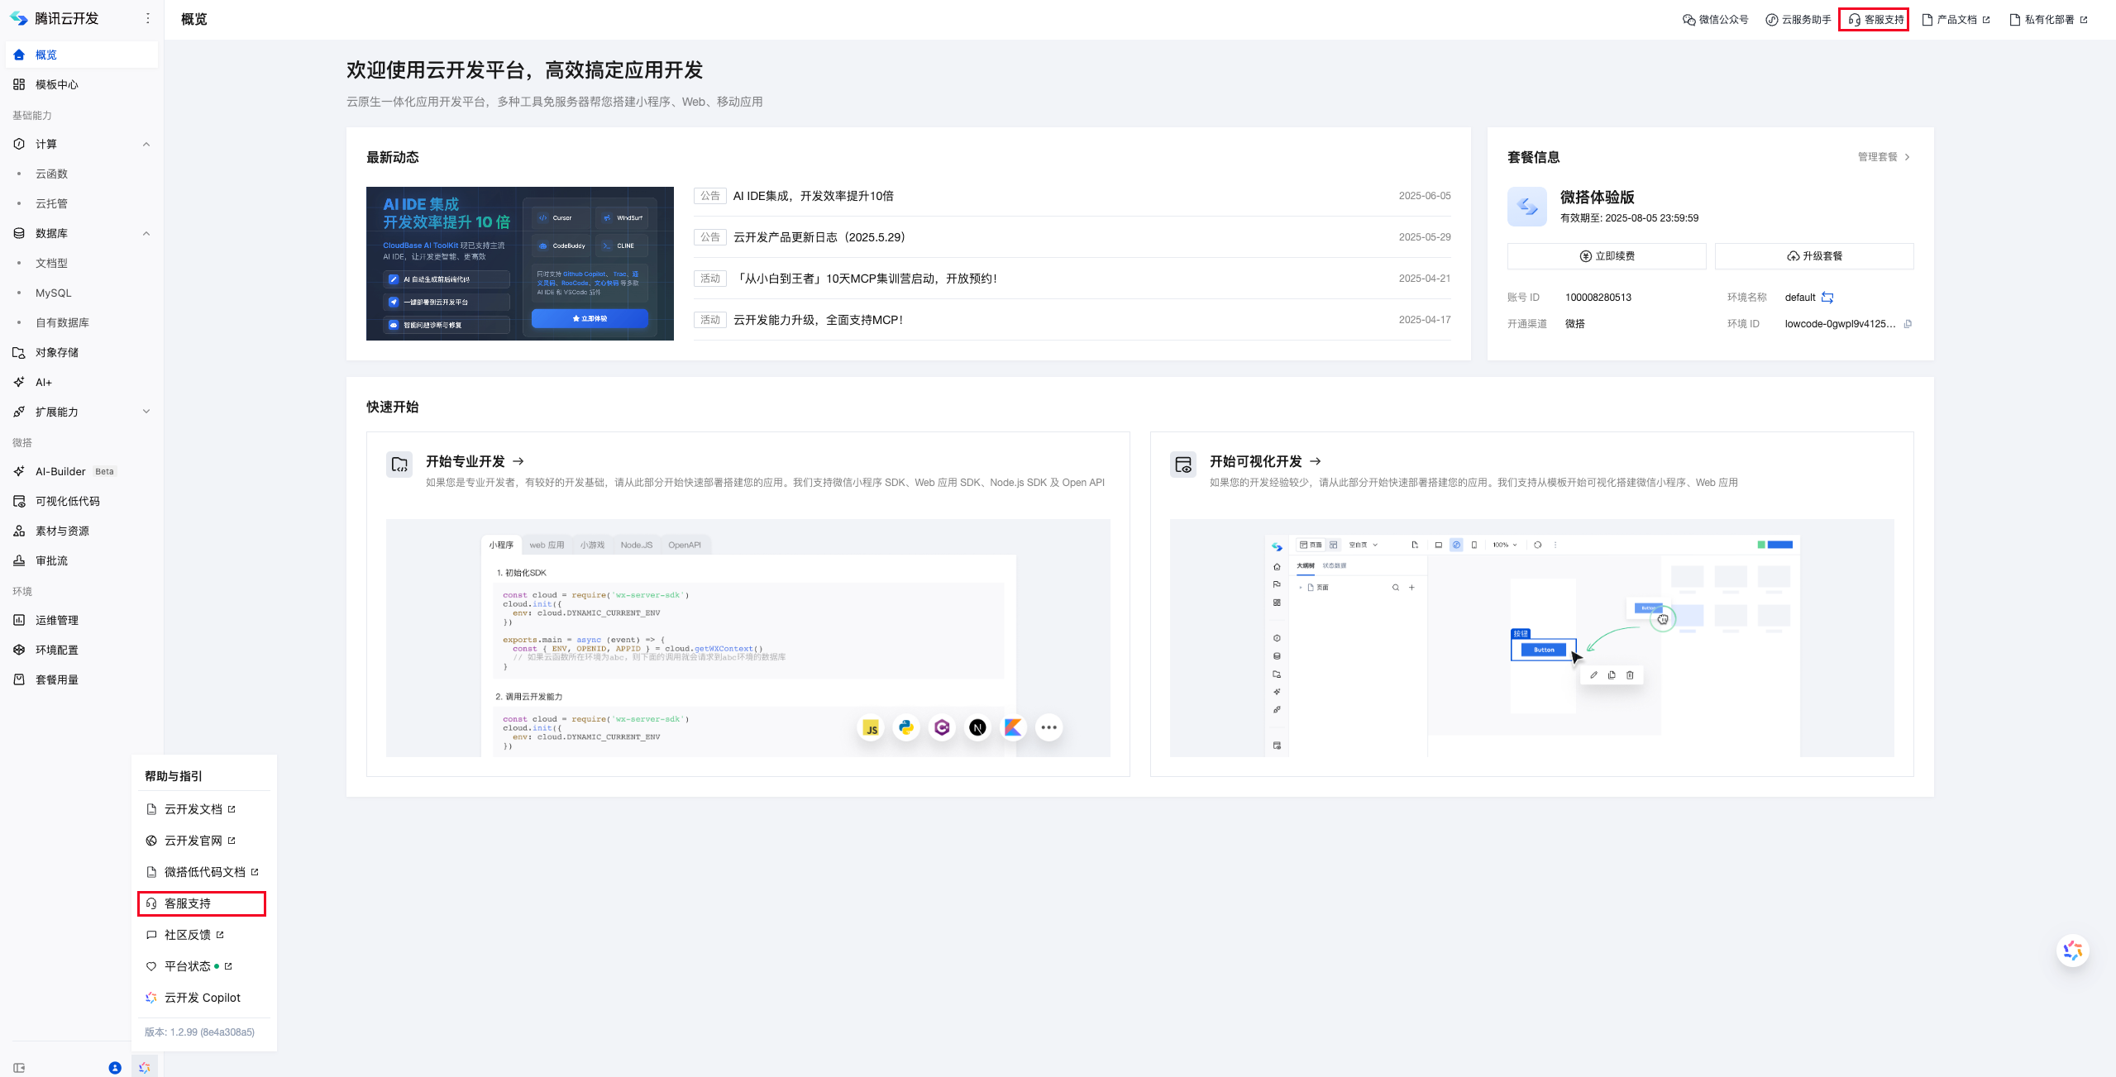Screen dimensions: 2116x1077
Task: Copy the 环境 ID with the copy icon
Action: pos(1908,324)
